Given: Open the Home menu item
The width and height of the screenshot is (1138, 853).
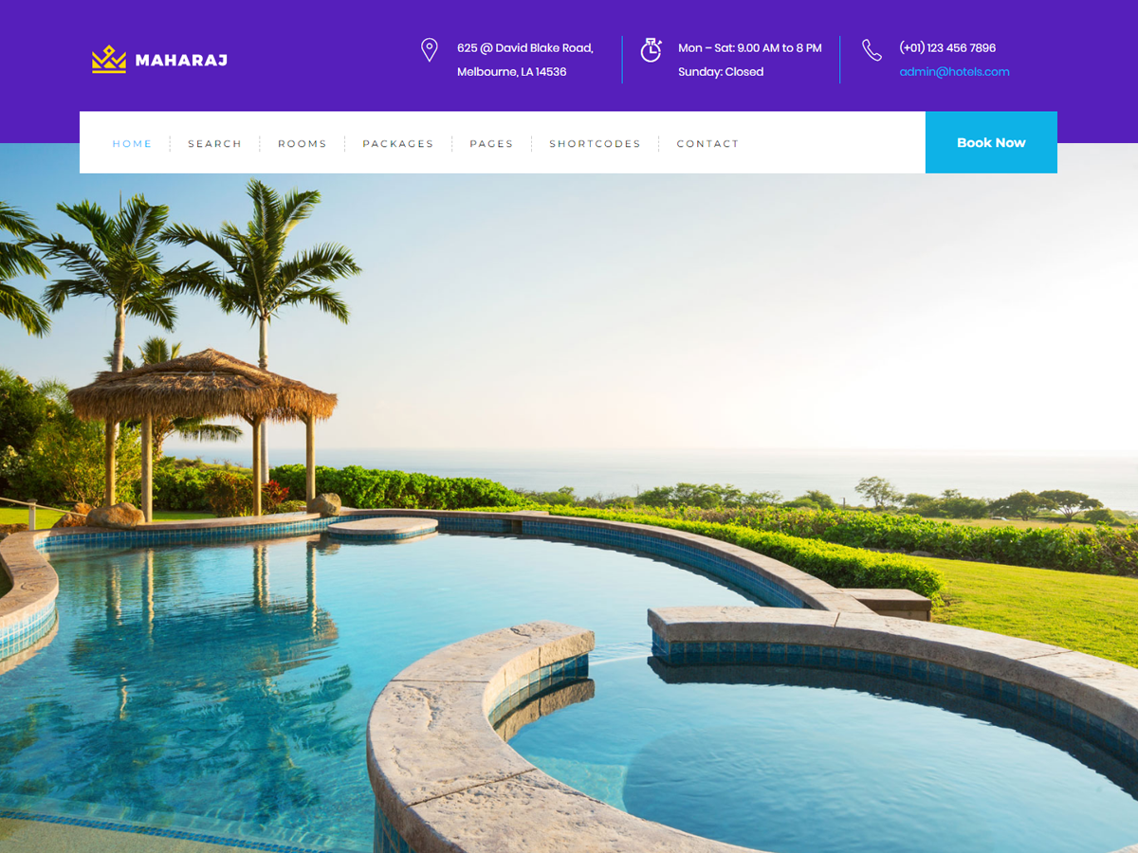Looking at the screenshot, I should pyautogui.click(x=132, y=144).
